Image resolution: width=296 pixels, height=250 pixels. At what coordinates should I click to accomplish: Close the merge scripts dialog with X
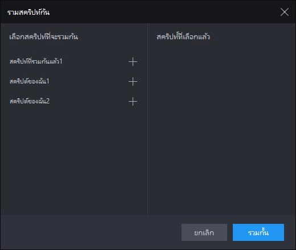(285, 12)
